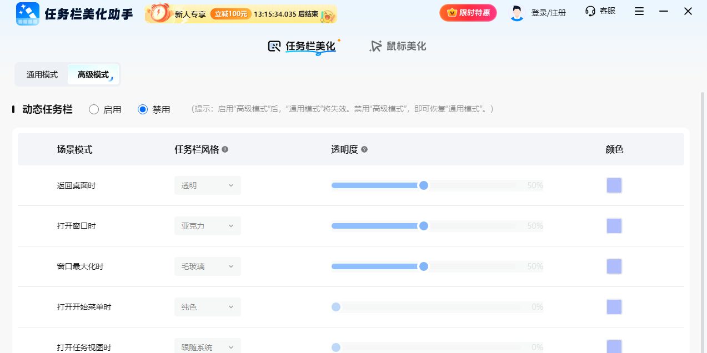Image resolution: width=707 pixels, height=353 pixels.
Task: Select the 禁用 radio button
Action: tap(142, 109)
